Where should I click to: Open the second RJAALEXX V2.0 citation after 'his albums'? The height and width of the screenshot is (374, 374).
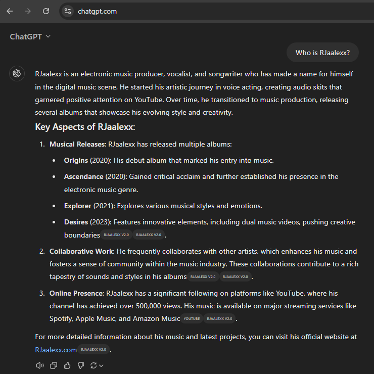coord(235,276)
